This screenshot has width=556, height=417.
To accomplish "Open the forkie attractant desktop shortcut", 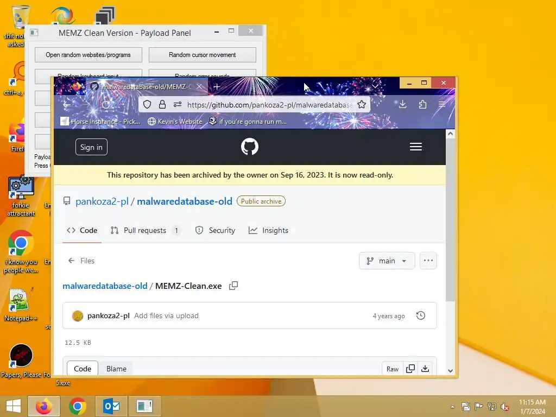I will (21, 195).
